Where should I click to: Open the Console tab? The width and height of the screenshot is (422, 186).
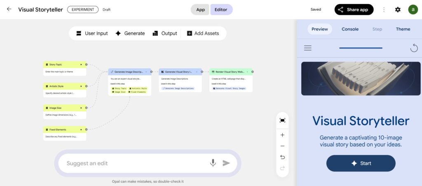350,29
